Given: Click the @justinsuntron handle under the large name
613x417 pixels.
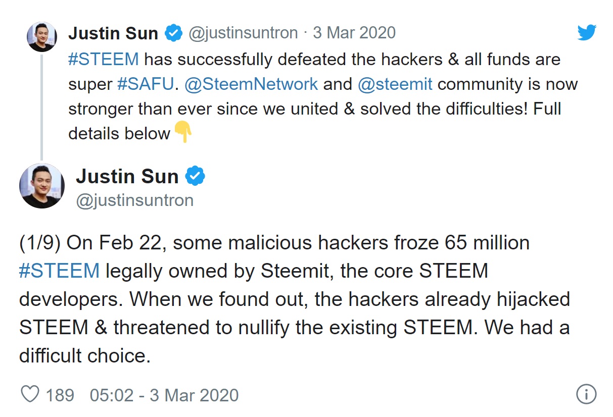Looking at the screenshot, I should tap(134, 200).
